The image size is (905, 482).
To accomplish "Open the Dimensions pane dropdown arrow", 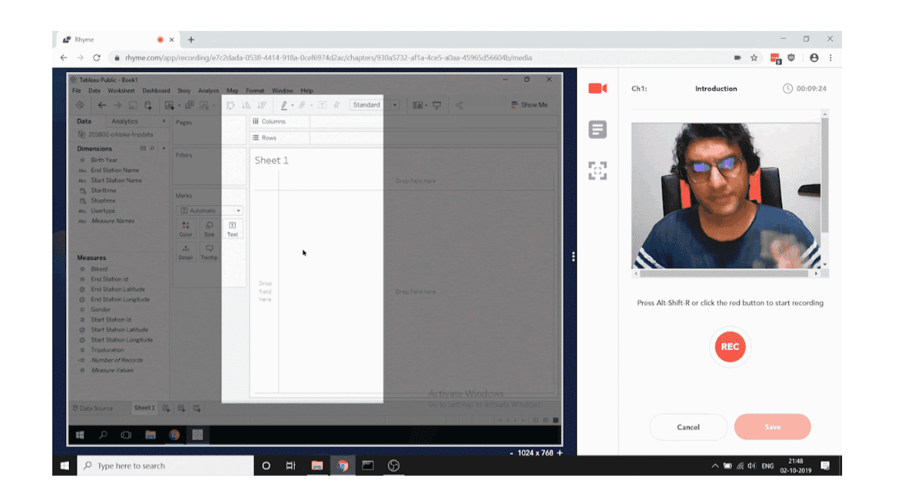I will 163,149.
